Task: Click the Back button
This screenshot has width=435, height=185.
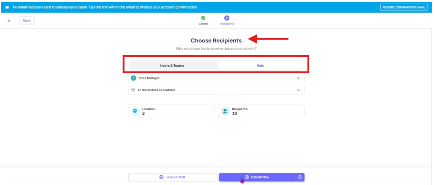Action: 27,21
